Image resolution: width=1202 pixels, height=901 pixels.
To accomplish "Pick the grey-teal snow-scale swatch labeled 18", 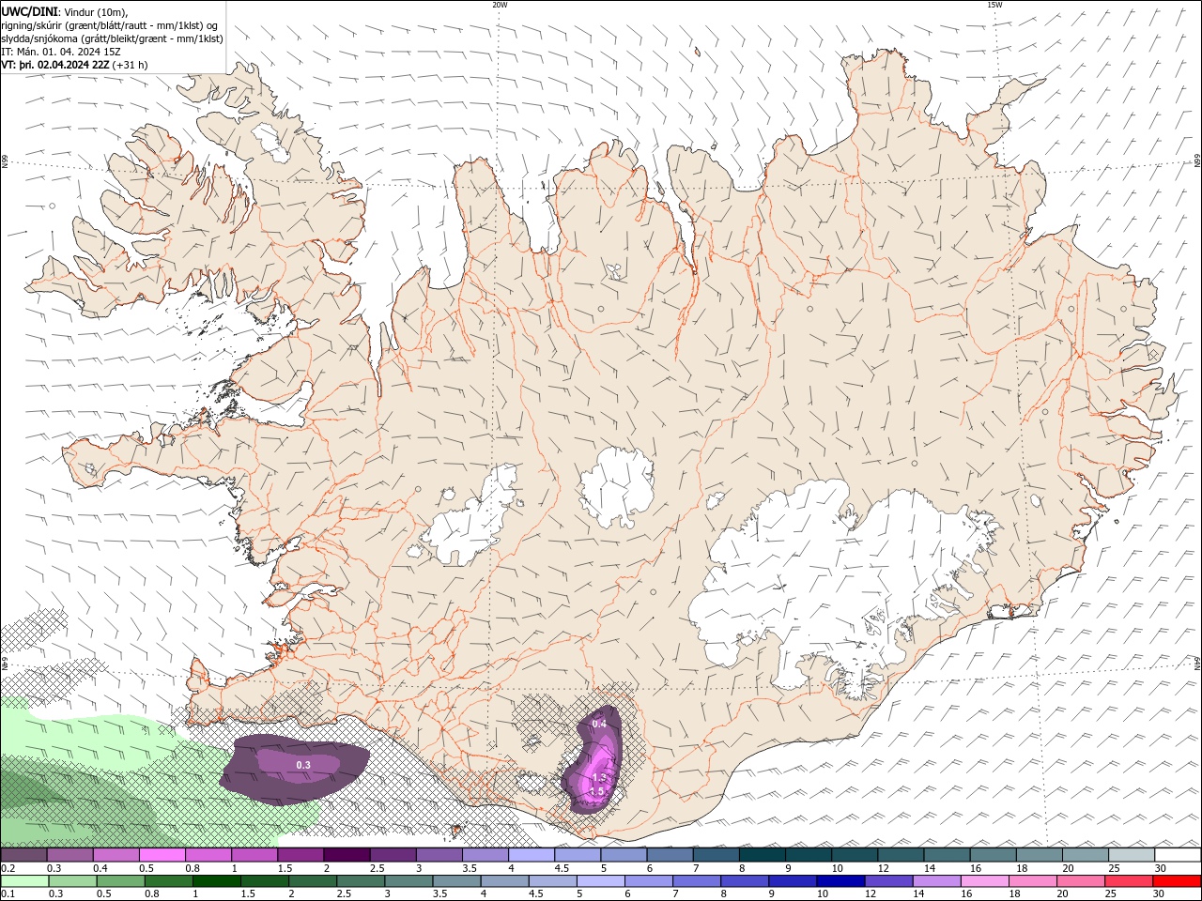I will click(1039, 855).
